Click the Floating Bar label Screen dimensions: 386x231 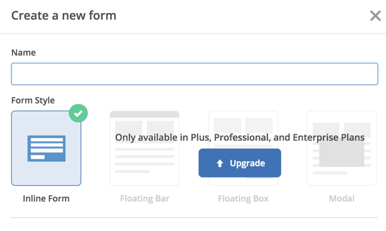(145, 199)
